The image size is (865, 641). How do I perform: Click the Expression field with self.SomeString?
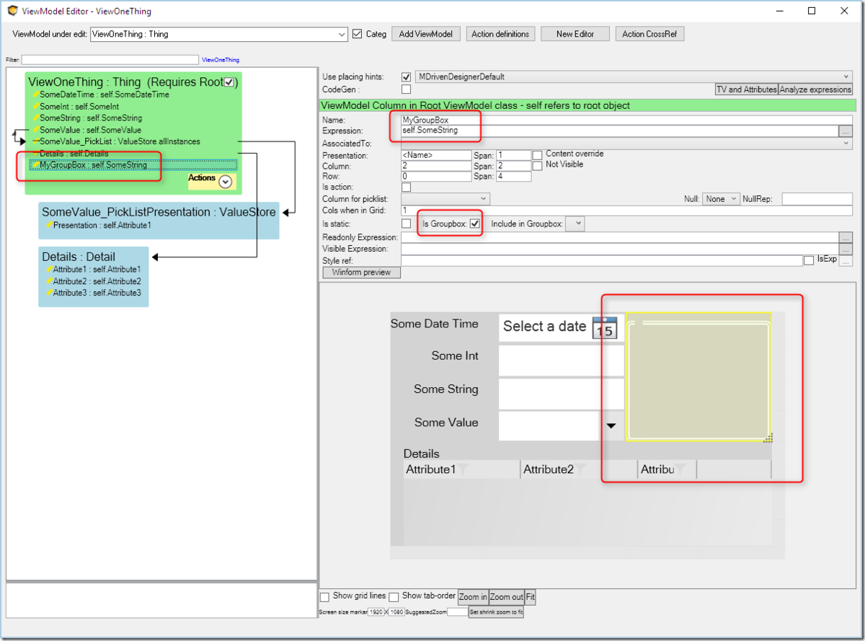619,131
